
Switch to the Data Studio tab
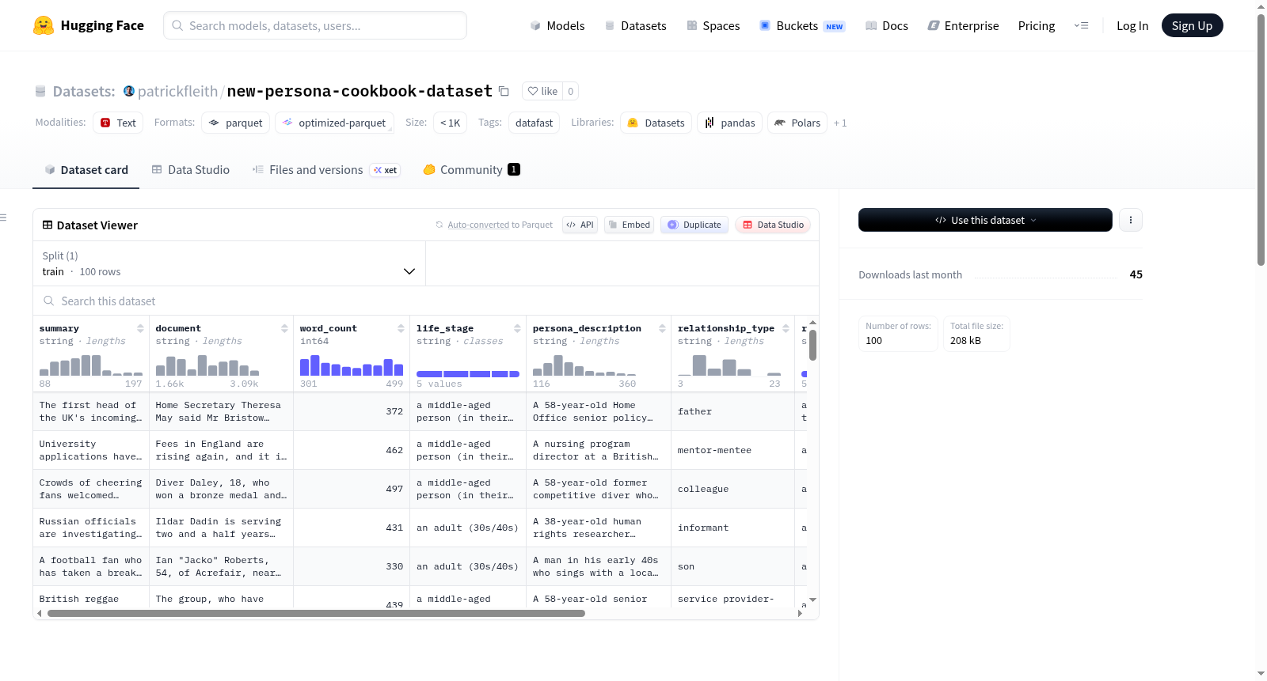[191, 169]
